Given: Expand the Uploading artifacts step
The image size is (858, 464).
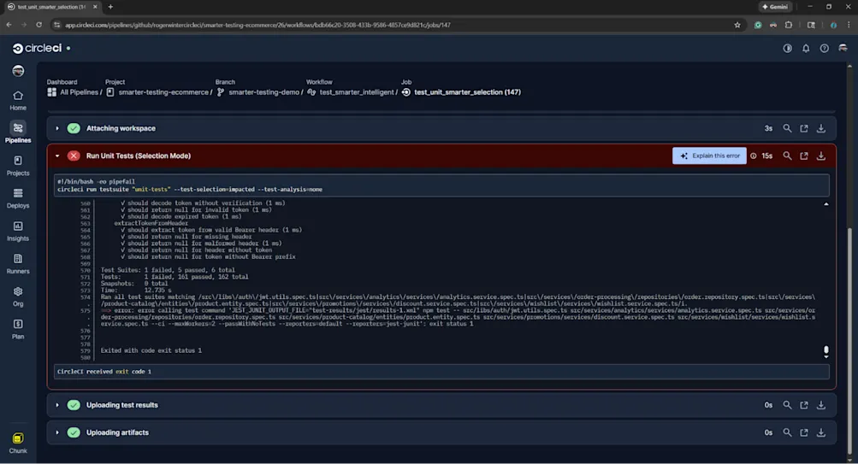Looking at the screenshot, I should [57, 432].
